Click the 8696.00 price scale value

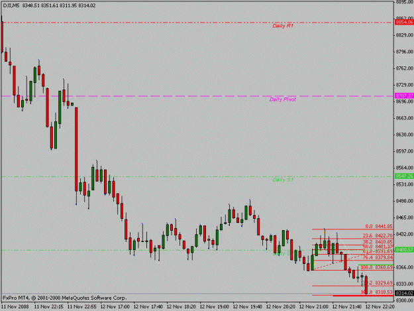click(x=405, y=101)
